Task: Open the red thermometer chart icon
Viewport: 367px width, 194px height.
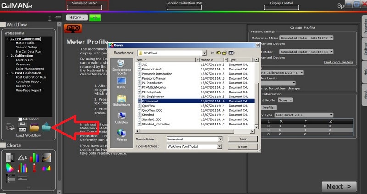Action: coord(34,168)
